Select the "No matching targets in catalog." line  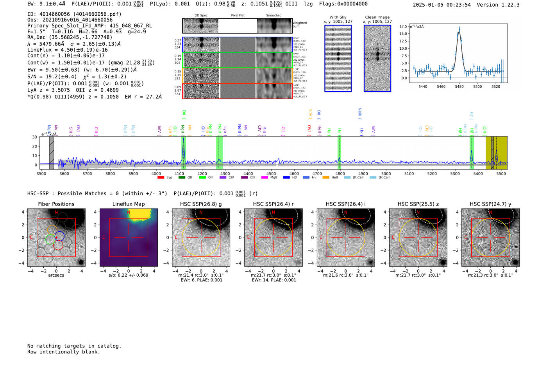74,346
